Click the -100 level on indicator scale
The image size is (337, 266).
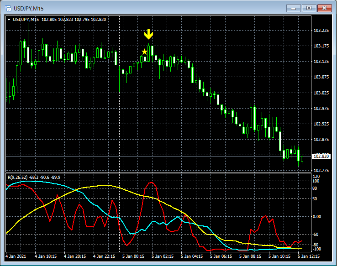[x=316, y=249]
